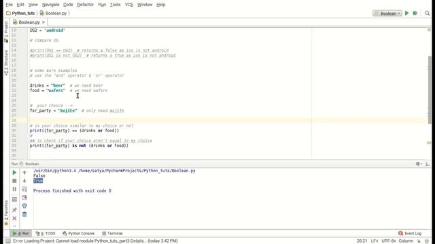Click the lock read-only icon in status bar

419,241
